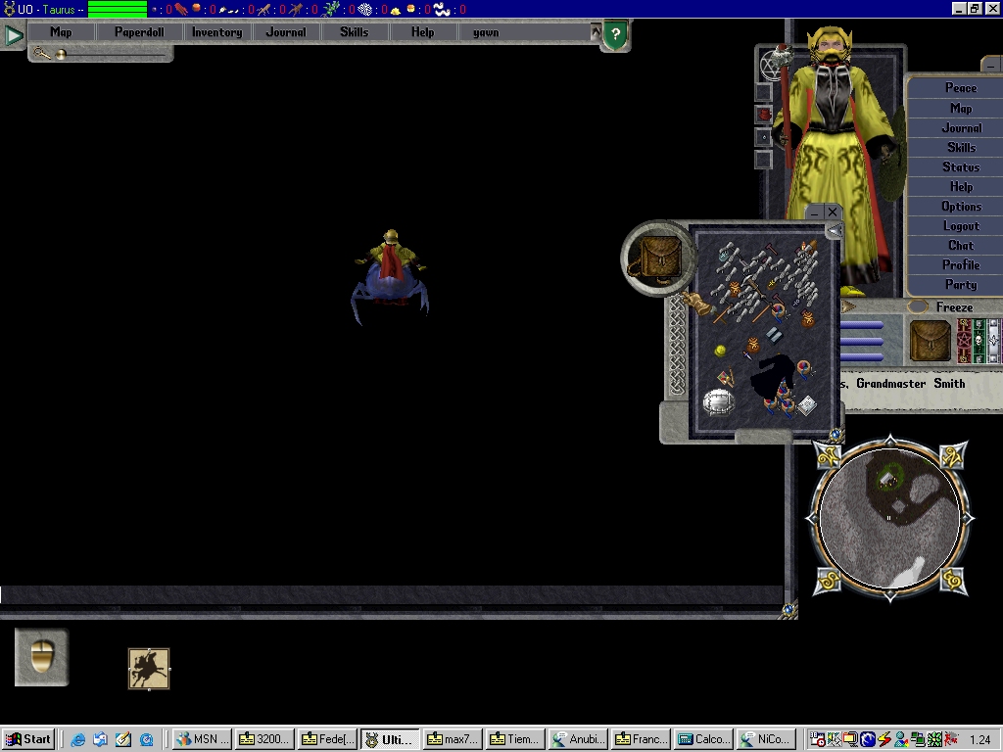Collapse the backpack with the corner arrow
Viewport: 1003px width, 752px height.
point(834,232)
